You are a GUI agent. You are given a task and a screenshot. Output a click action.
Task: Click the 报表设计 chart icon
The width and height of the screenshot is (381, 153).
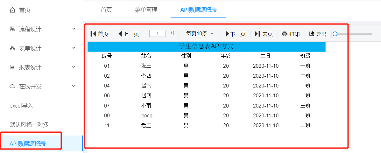pos(12,67)
